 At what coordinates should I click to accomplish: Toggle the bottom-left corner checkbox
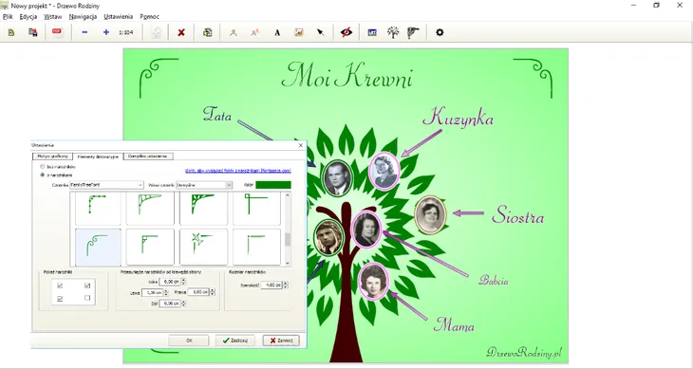click(60, 299)
